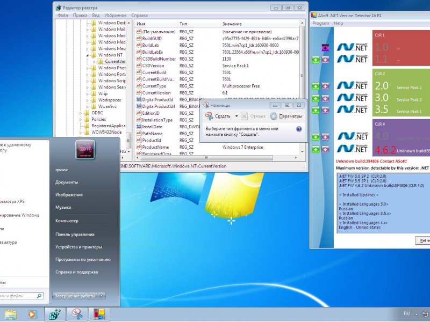This screenshot has height=322, width=430.
Task: Open Правка menu in Registry Editor
Action: point(80,16)
